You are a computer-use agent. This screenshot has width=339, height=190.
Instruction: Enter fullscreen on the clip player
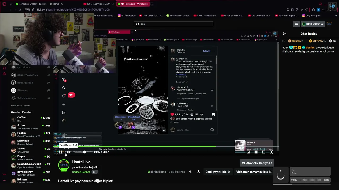point(264,152)
